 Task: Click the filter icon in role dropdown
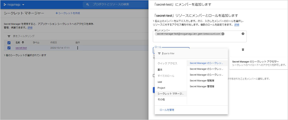coord(159,53)
